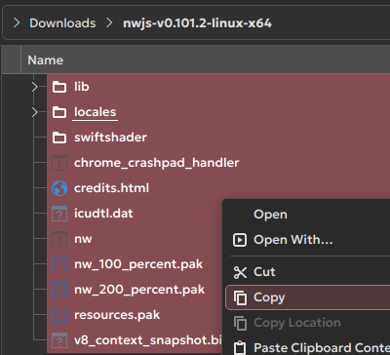Image resolution: width=390 pixels, height=355 pixels.
Task: Select the v8_context_snapshot.bin file
Action: 148,340
